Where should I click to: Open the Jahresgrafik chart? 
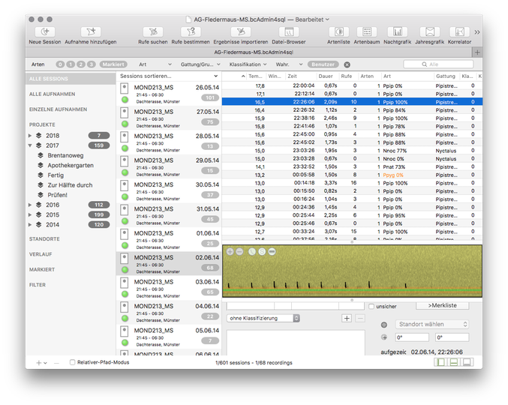tap(428, 32)
